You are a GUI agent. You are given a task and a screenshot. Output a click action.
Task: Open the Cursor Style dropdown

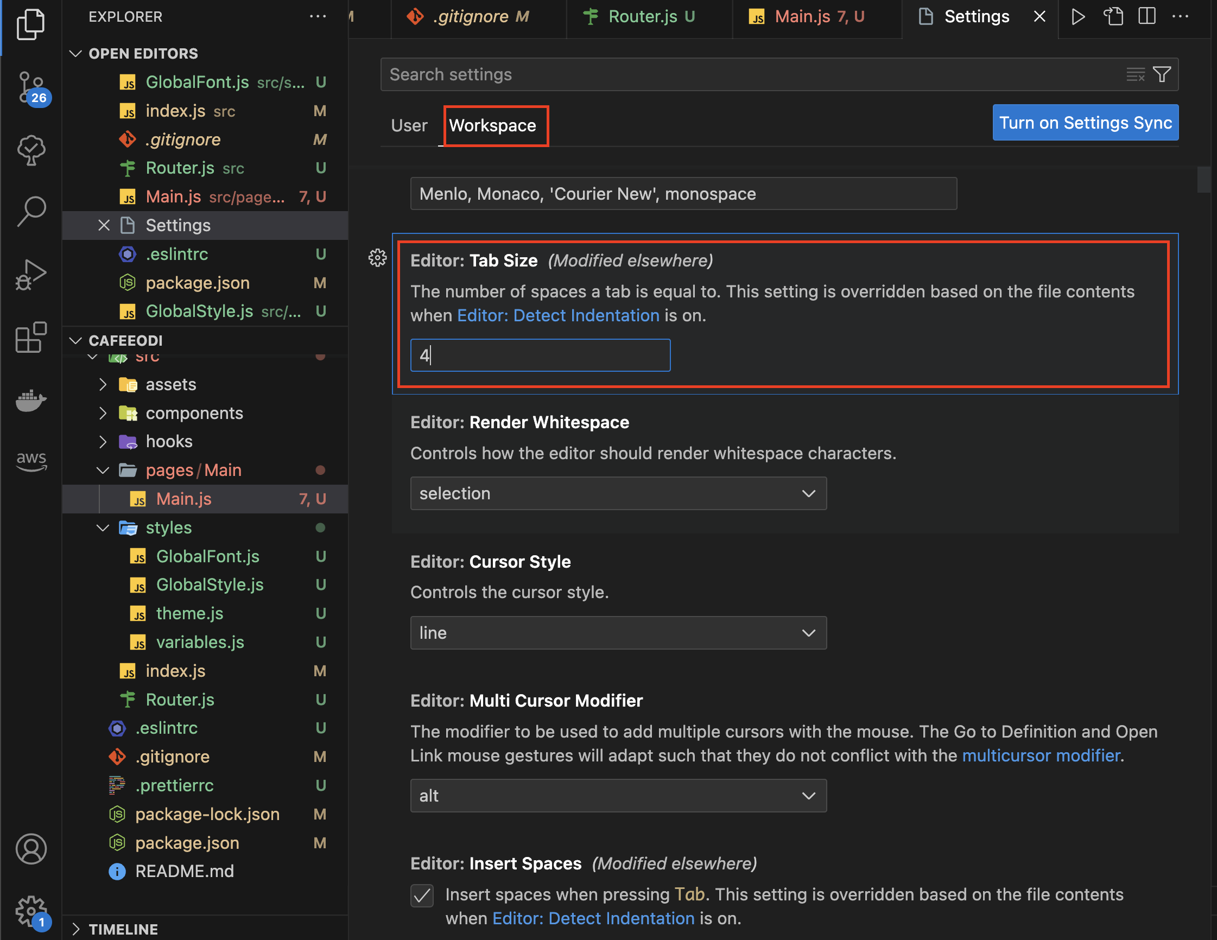pyautogui.click(x=618, y=632)
